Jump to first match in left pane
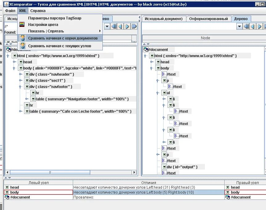The width and height of the screenshot is (266, 210). [114, 26]
